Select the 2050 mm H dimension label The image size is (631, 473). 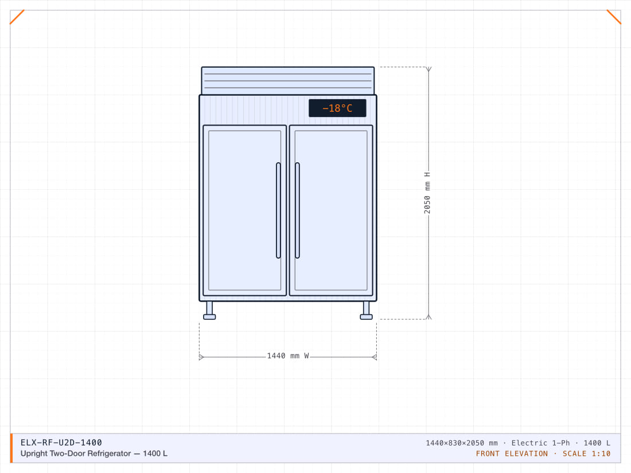click(427, 193)
